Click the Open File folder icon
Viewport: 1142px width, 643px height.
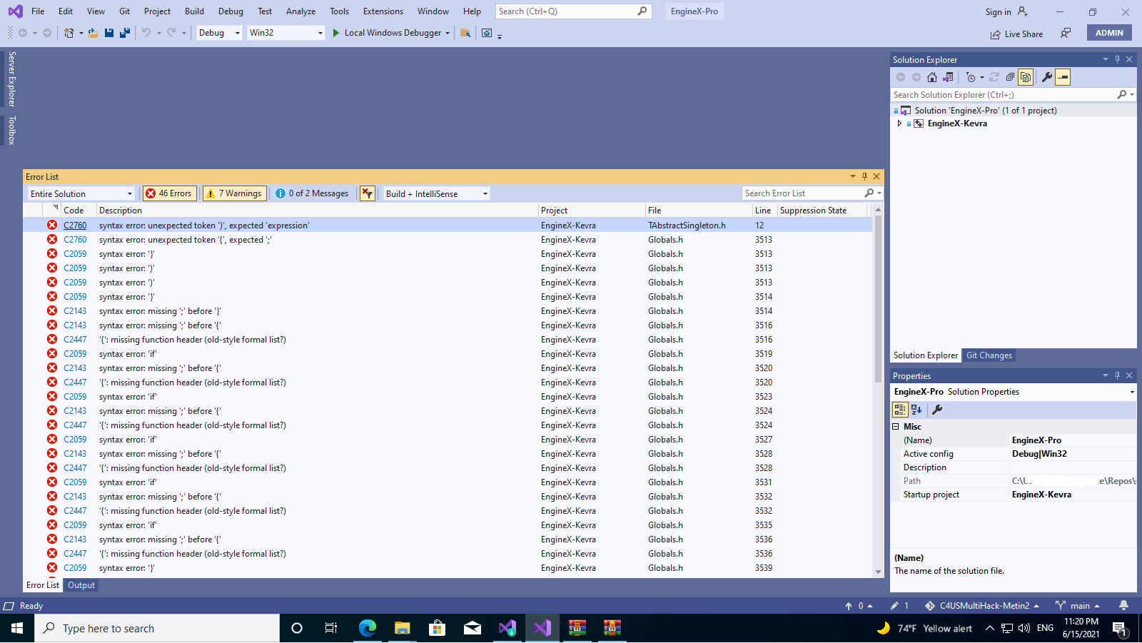coord(93,33)
